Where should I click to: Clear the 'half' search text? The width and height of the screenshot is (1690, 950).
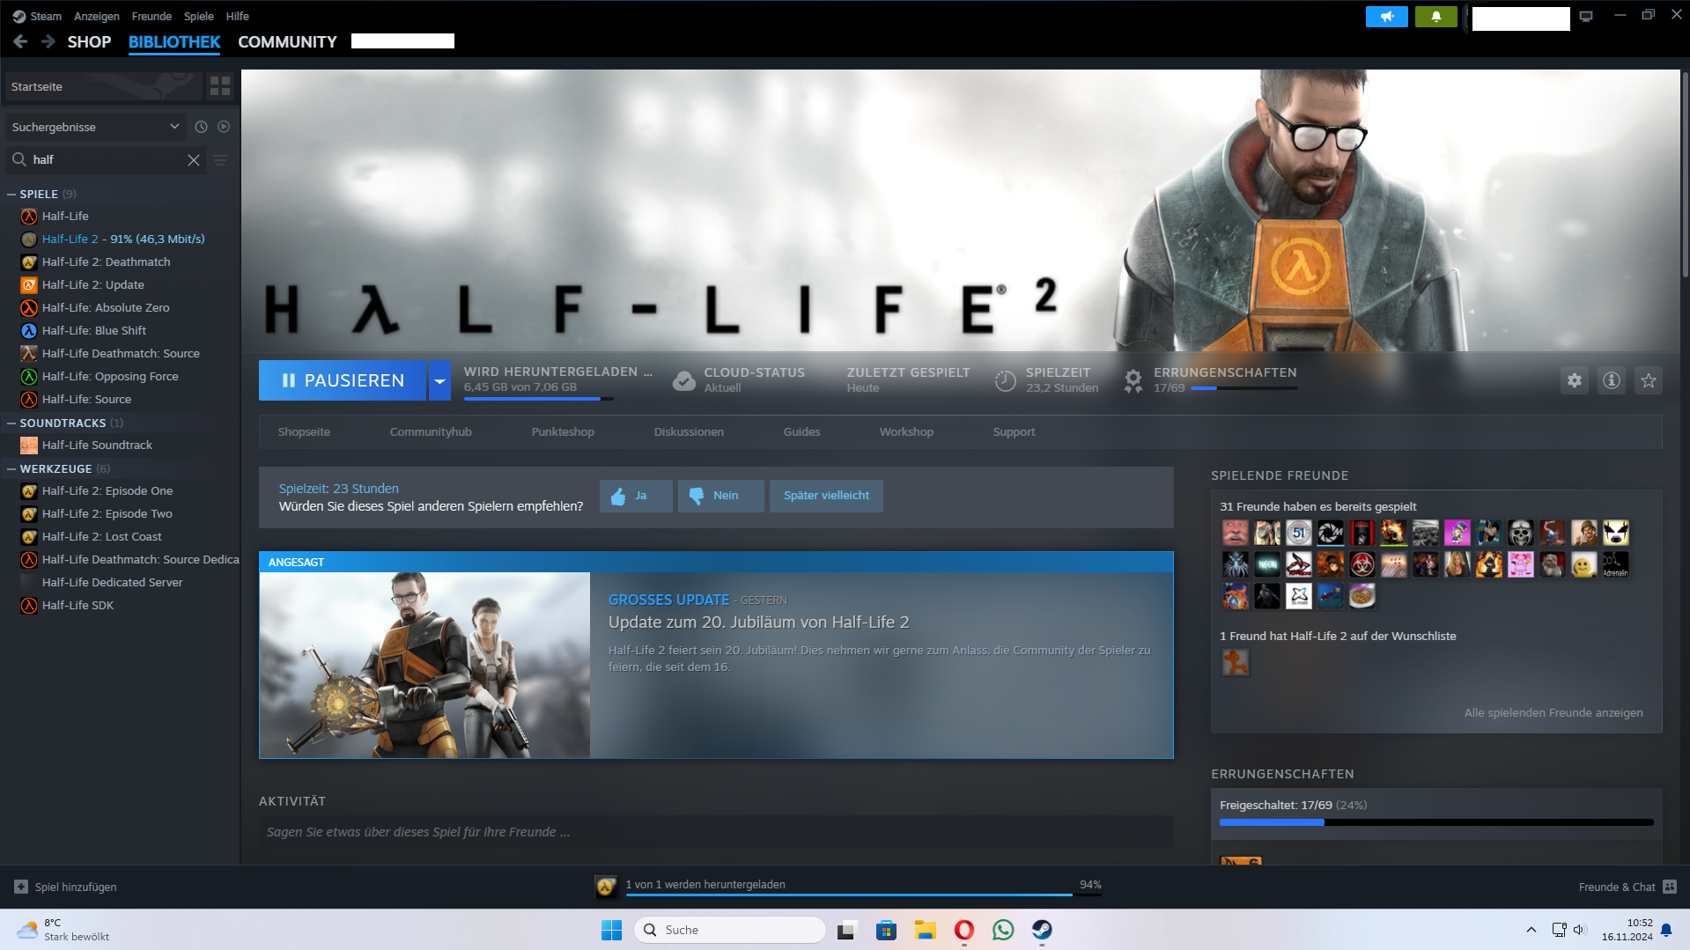193,159
